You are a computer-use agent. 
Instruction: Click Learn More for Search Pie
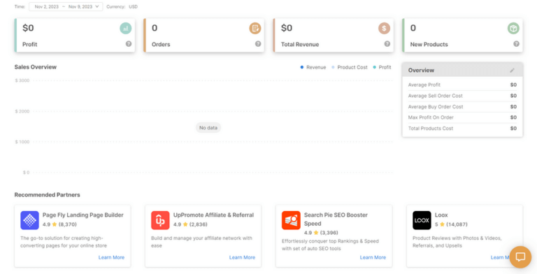point(373,257)
